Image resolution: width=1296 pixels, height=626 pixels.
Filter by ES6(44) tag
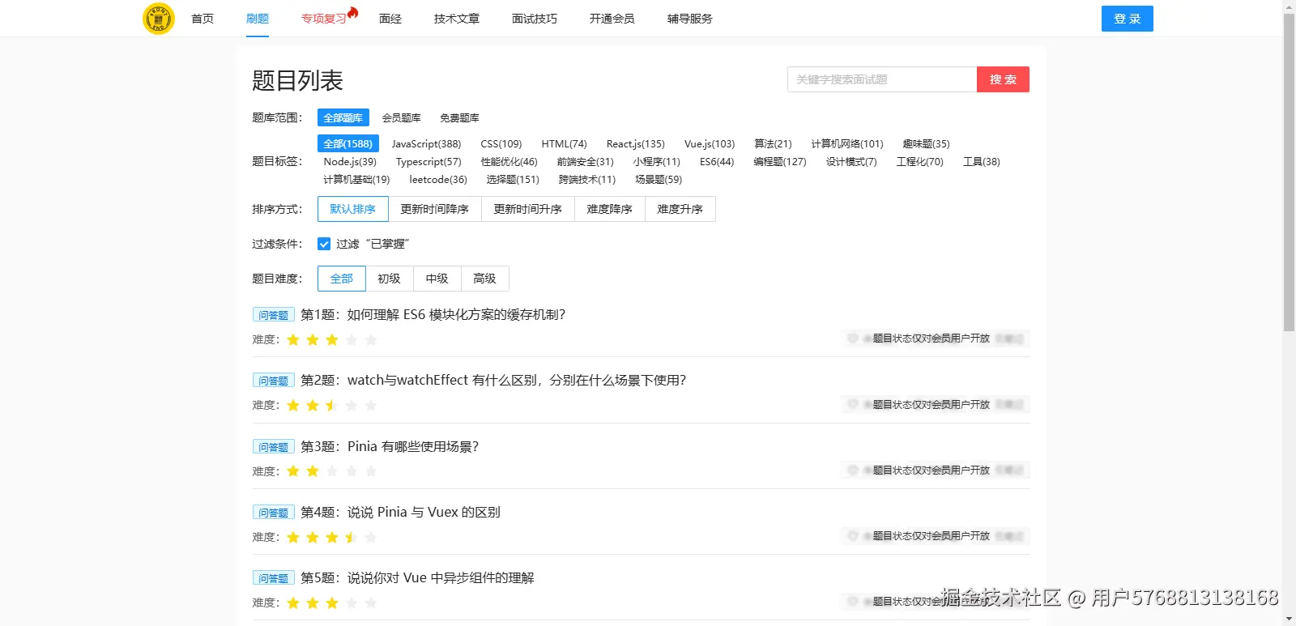point(717,161)
